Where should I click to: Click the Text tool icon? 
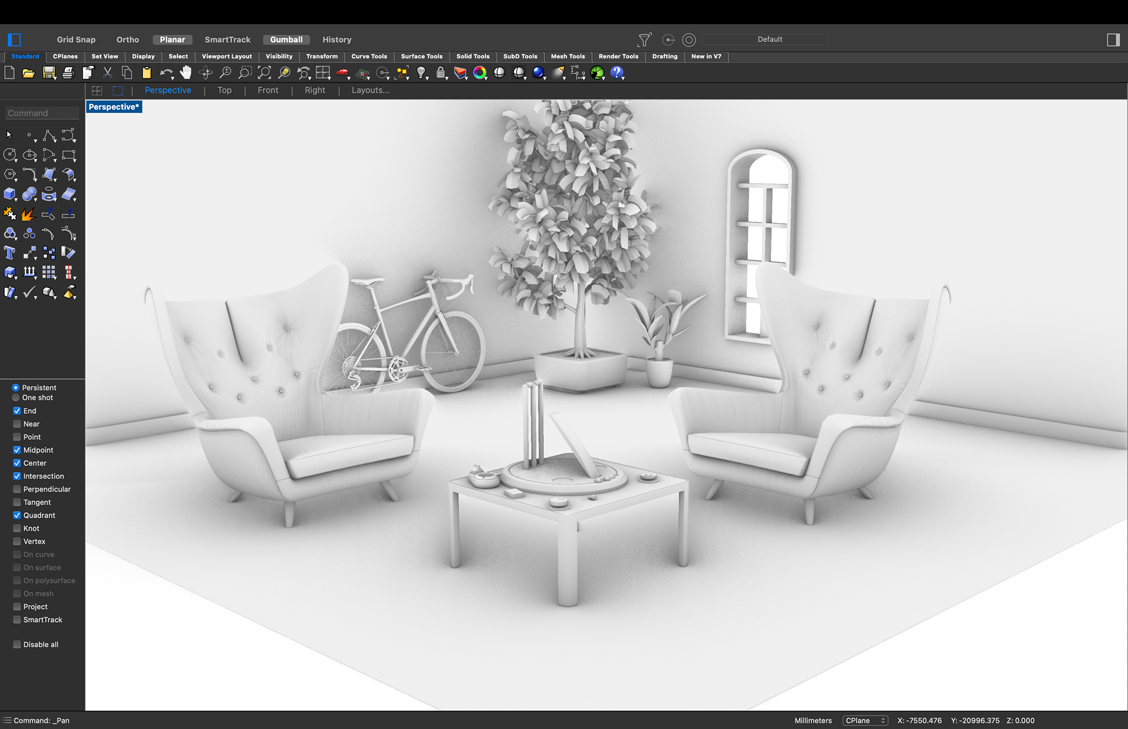tap(9, 253)
